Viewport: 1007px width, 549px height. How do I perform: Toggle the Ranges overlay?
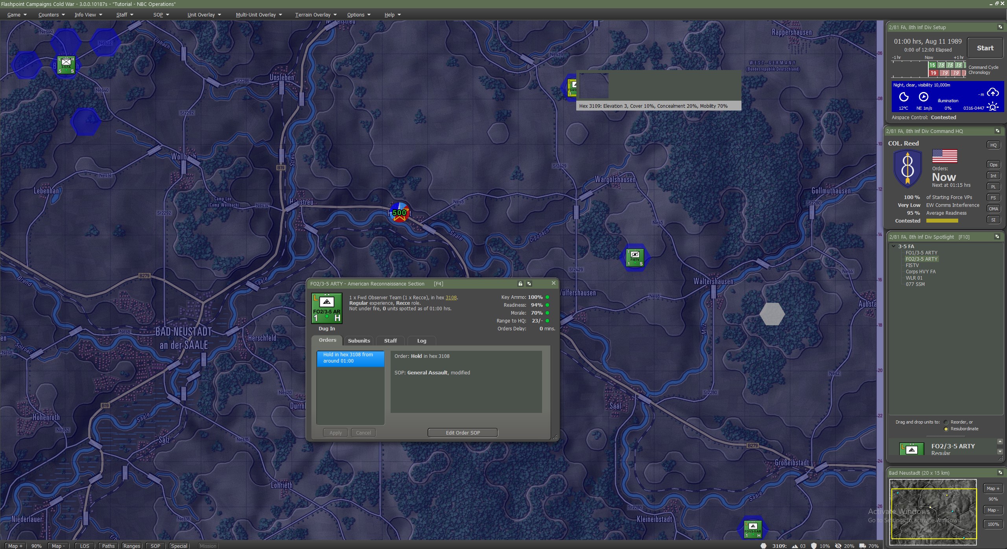point(132,546)
